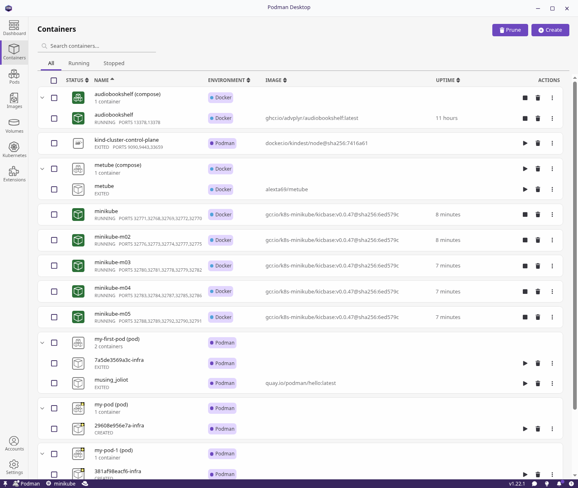
Task: Tick the select-all containers checkbox
Action: pos(54,80)
